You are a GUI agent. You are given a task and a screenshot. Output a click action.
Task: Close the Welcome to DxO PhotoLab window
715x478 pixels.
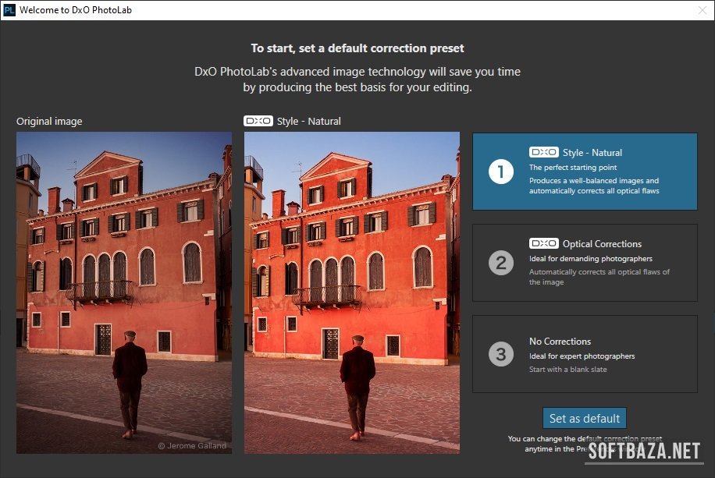point(700,10)
